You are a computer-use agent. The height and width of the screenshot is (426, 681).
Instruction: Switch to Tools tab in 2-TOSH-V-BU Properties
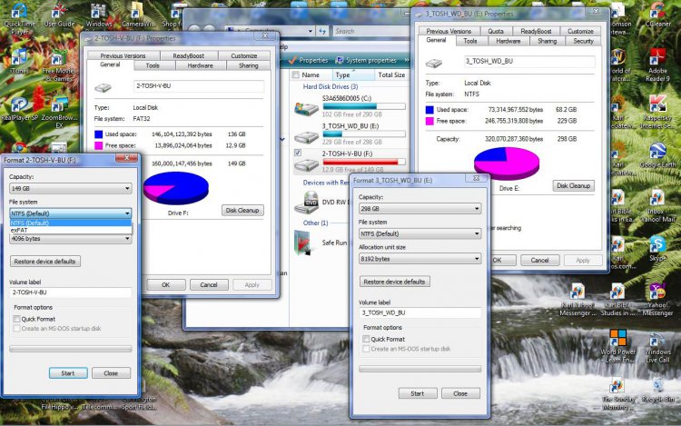[153, 65]
